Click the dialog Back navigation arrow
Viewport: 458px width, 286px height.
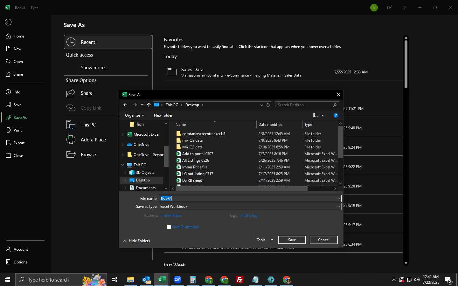[x=125, y=105]
